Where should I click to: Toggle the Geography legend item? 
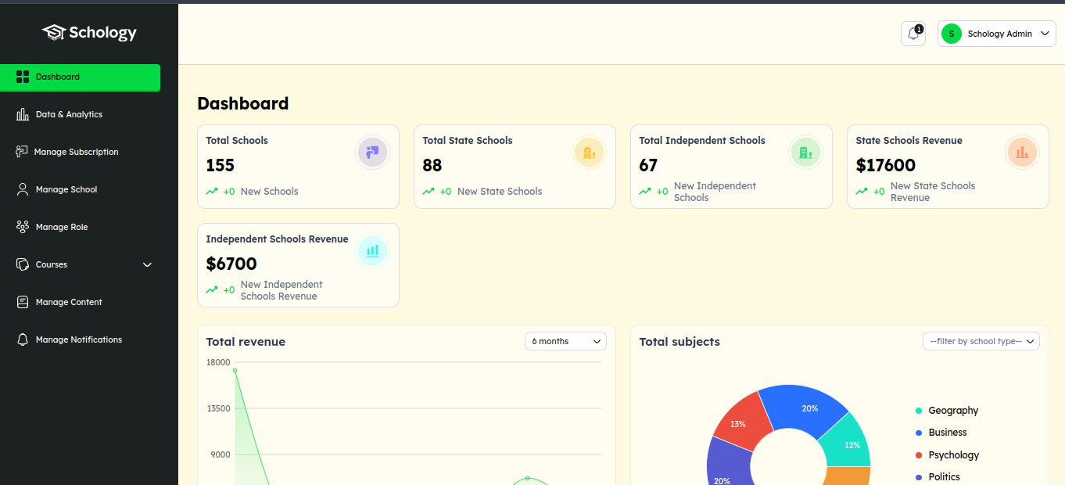tap(952, 411)
